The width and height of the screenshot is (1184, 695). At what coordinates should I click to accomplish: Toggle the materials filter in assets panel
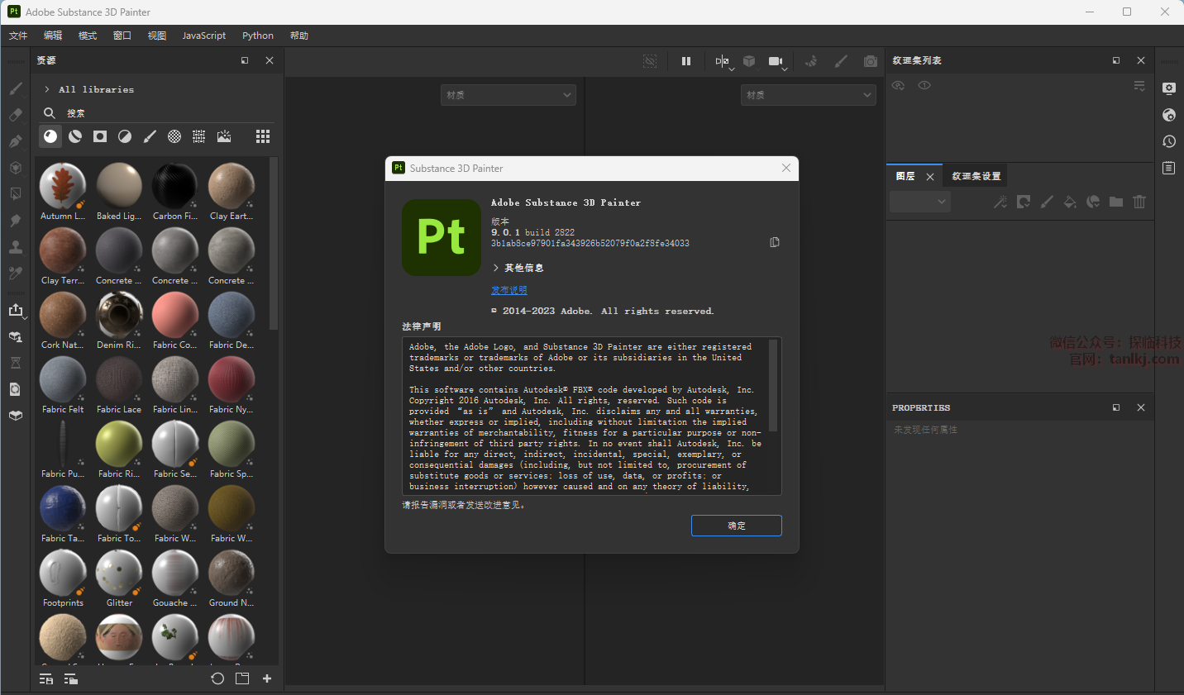click(x=50, y=136)
